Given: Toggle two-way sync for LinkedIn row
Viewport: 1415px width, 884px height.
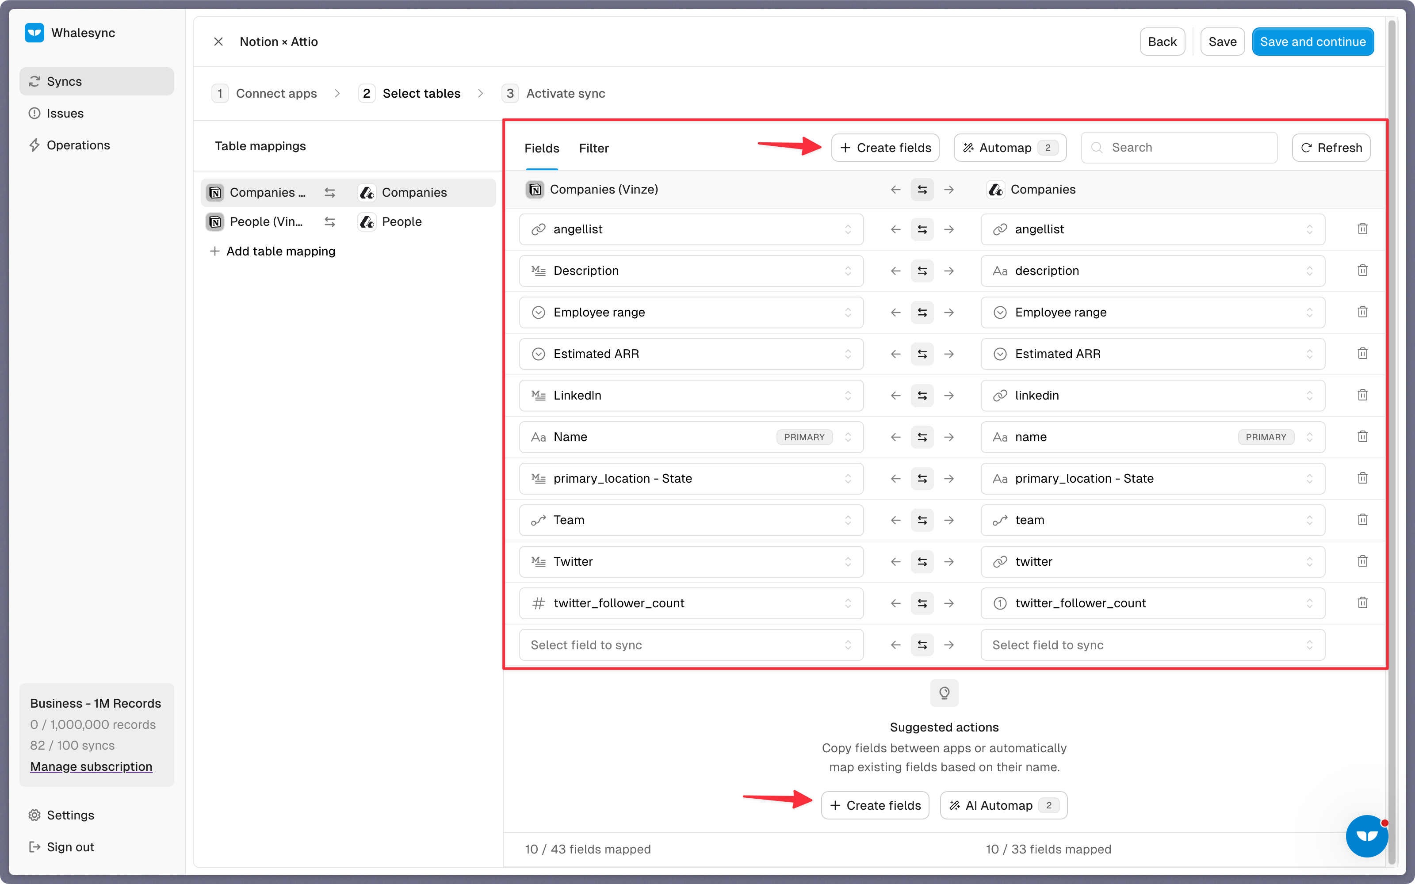Looking at the screenshot, I should pos(922,395).
